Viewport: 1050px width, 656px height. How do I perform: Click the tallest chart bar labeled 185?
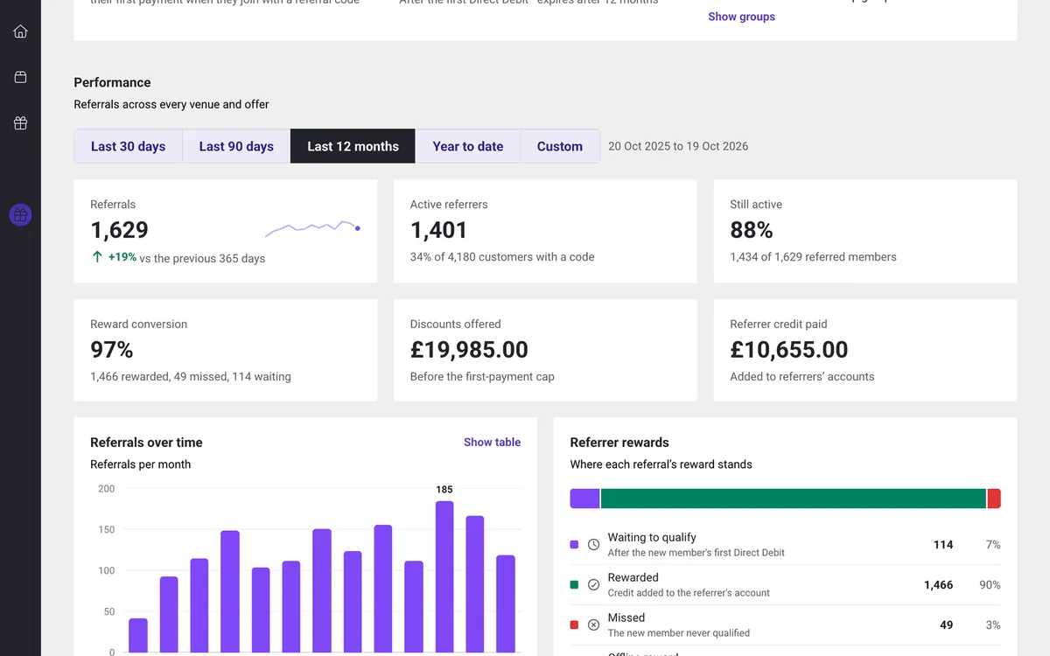pos(444,576)
